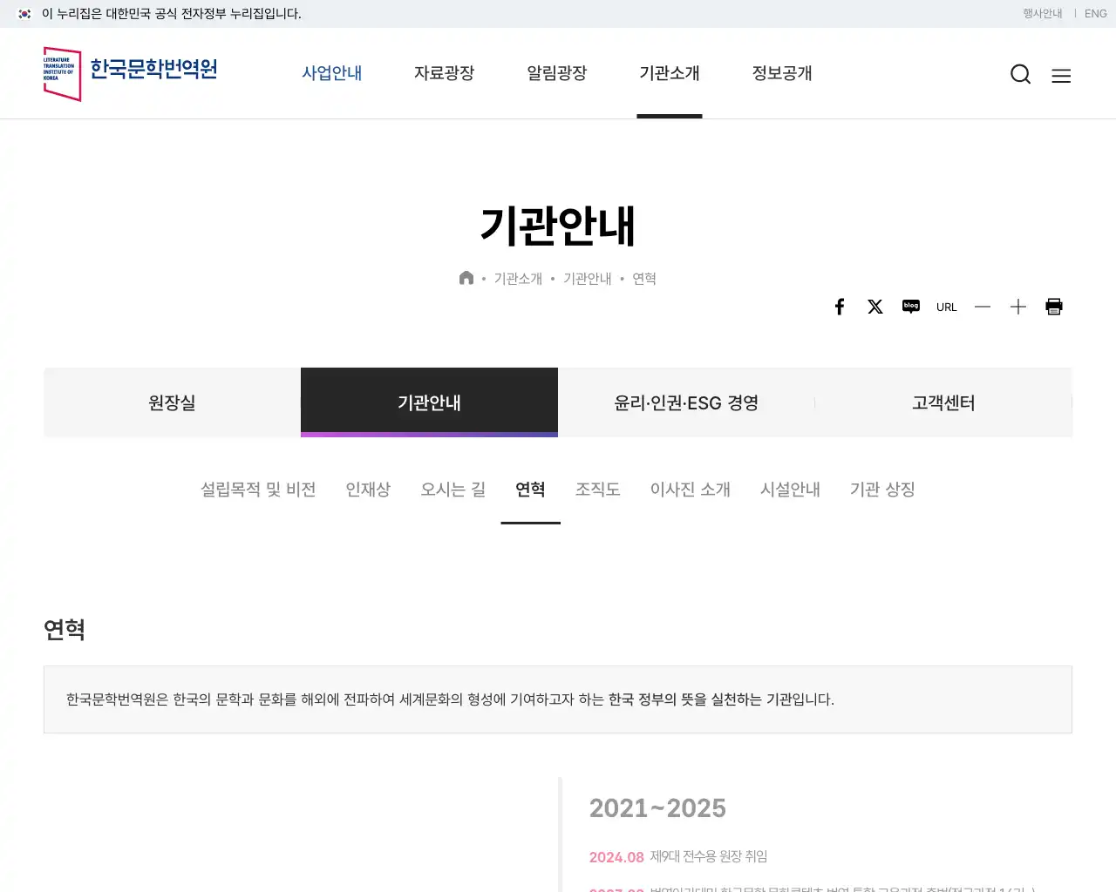1116x892 pixels.
Task: Click the home icon in breadcrumb
Action: click(466, 278)
